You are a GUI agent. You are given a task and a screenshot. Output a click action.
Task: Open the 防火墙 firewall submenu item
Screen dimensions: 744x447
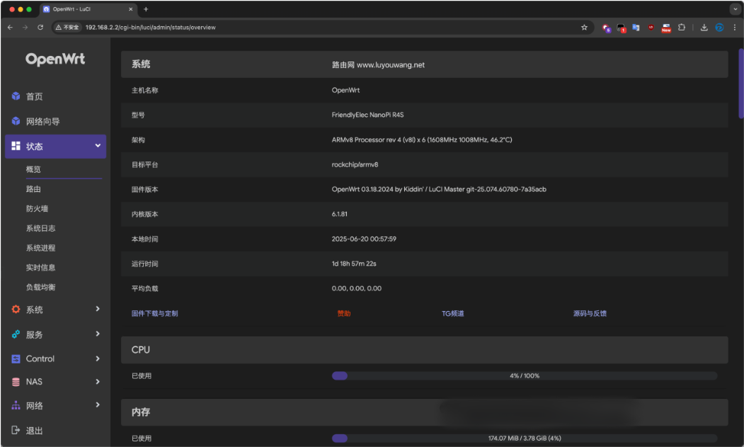pyautogui.click(x=37, y=208)
